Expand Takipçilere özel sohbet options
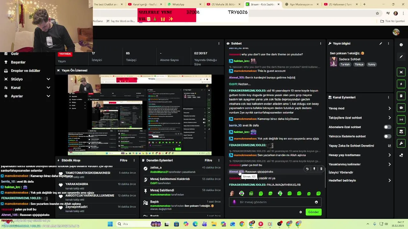 (x=390, y=118)
